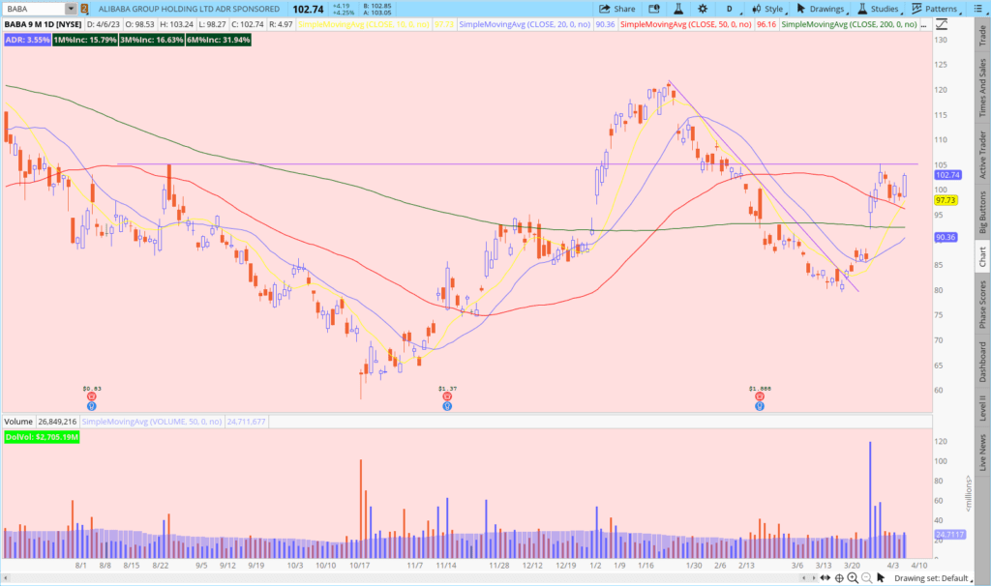Open the Live News side tab

982,453
